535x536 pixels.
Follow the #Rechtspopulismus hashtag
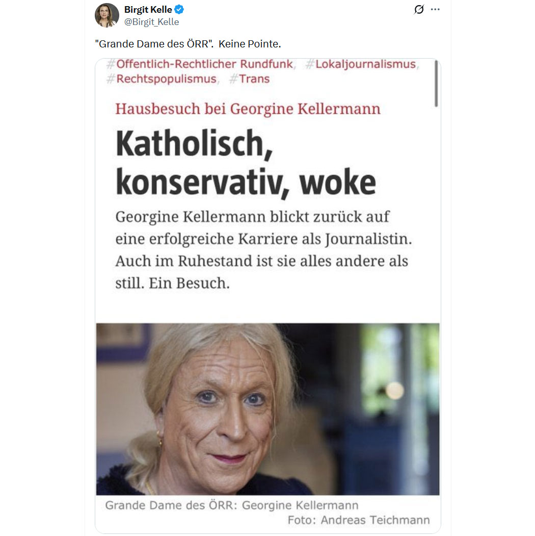162,79
